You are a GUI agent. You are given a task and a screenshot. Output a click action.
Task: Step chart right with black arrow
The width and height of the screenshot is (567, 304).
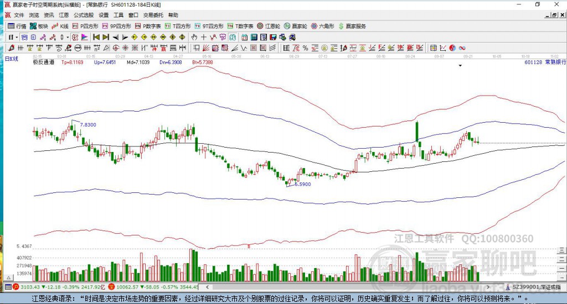pyautogui.click(x=125, y=37)
